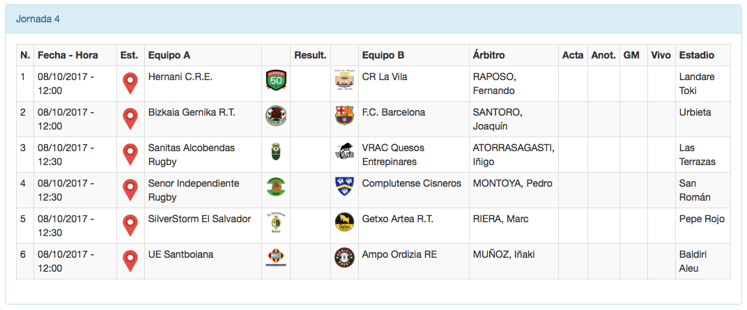The image size is (747, 310).
Task: Click the Árbitro column header
Action: [488, 55]
